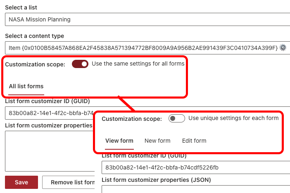Open the content type dropdown showing Item
This screenshot has width=290, height=193.
click(x=147, y=48)
